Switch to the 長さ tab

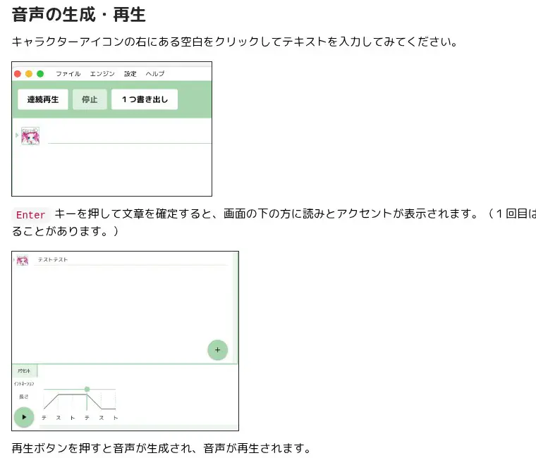(x=23, y=397)
